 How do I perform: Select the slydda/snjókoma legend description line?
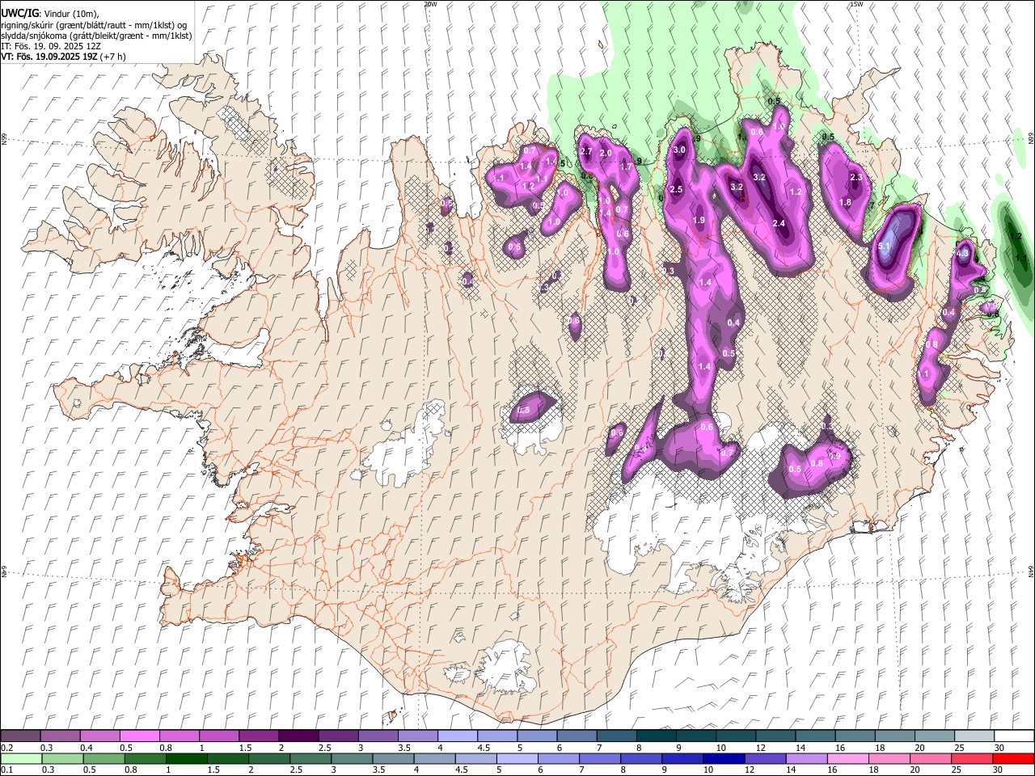pos(96,36)
